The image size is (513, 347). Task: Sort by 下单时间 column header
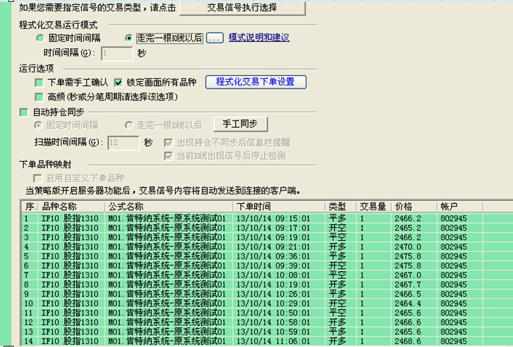(279, 207)
